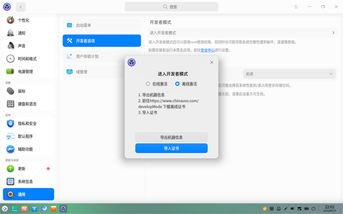This screenshot has height=214, width=343.
Task: Select the 在线激活 radio button
Action: 148,84
